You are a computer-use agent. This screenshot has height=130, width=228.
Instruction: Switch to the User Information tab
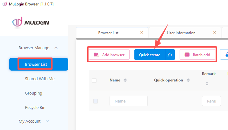(181, 33)
